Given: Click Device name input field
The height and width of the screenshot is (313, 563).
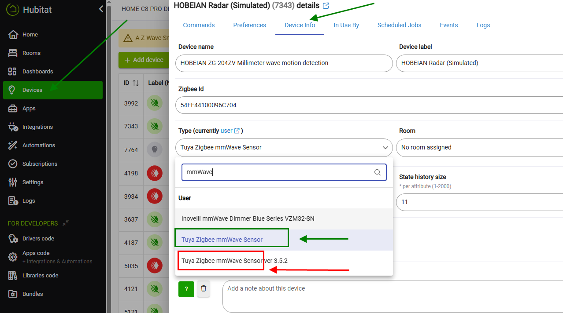Looking at the screenshot, I should point(284,63).
